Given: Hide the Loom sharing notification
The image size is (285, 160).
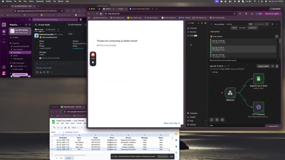Looking at the screenshot, I should coord(171,156).
